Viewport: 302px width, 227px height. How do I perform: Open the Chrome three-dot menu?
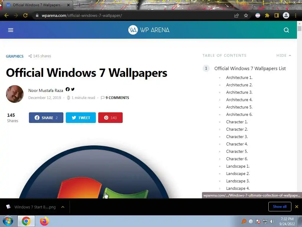[296, 15]
